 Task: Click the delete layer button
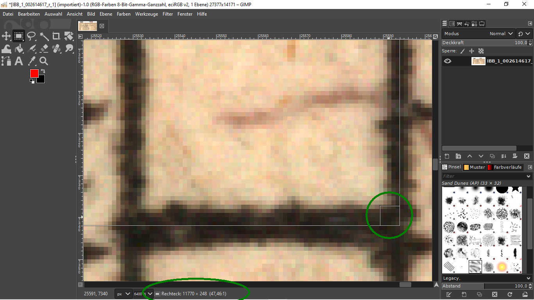[x=526, y=156]
